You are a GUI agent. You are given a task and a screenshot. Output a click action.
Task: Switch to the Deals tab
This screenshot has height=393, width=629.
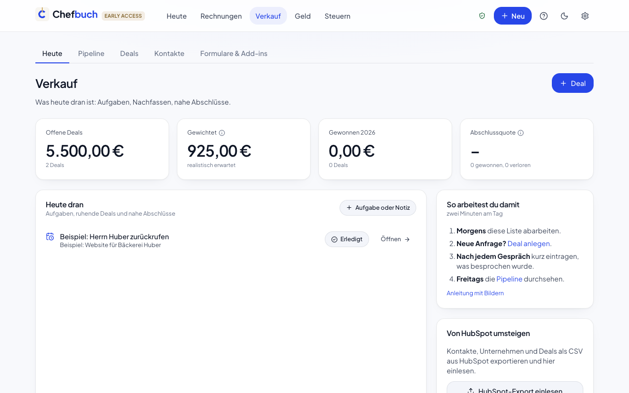pyautogui.click(x=129, y=54)
